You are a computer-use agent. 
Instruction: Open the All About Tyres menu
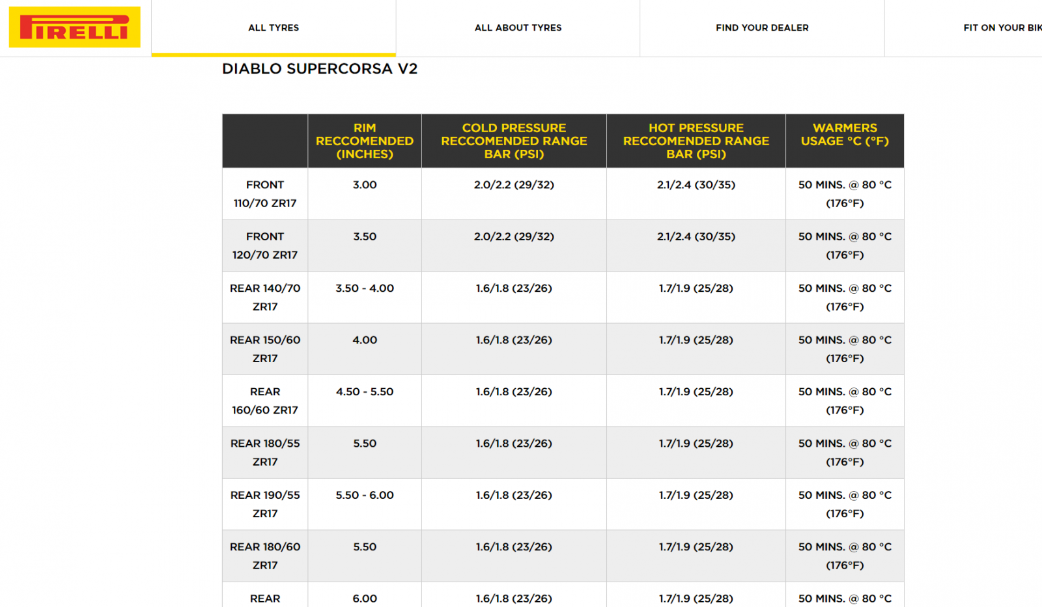tap(518, 28)
